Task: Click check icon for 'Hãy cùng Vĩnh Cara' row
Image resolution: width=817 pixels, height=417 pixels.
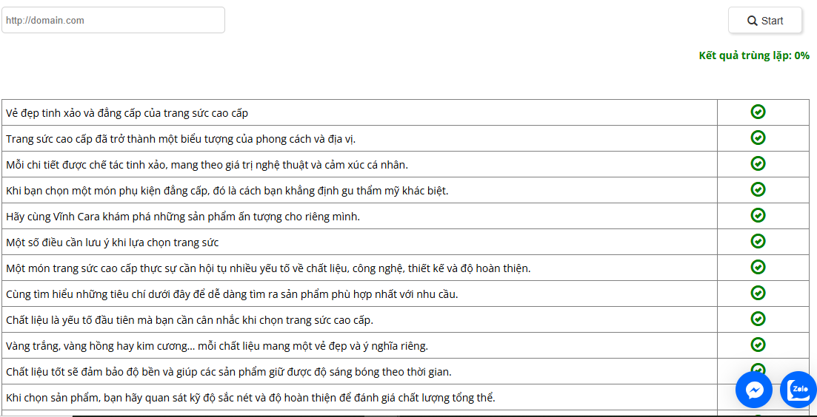Action: [x=758, y=215]
